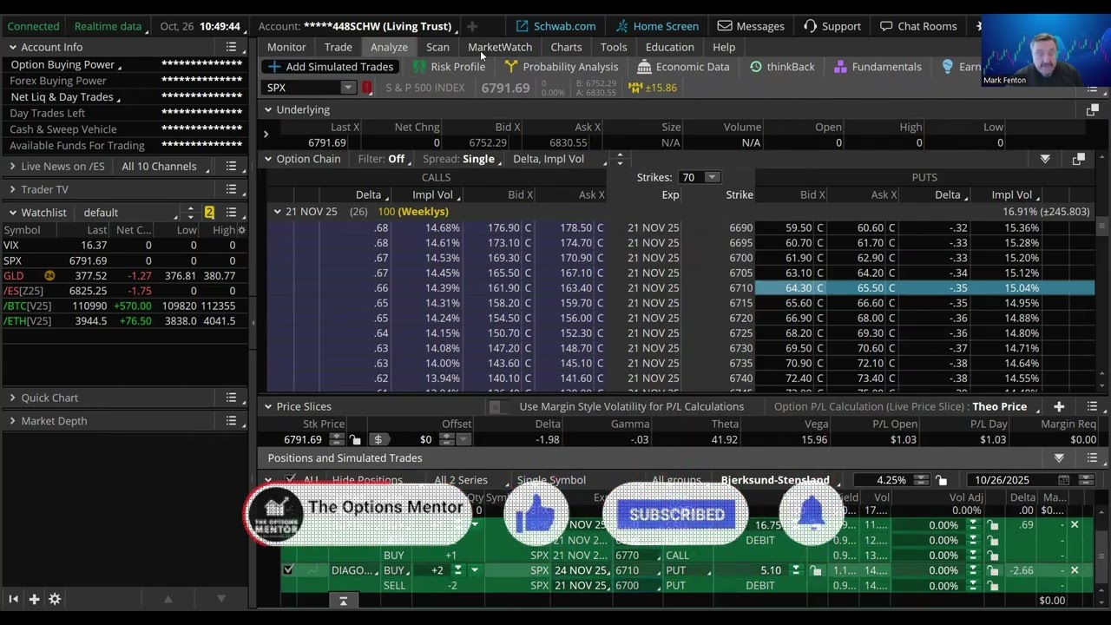The image size is (1111, 625).
Task: Open the Bjerksund-Stensland model dropdown
Action: [x=779, y=480]
